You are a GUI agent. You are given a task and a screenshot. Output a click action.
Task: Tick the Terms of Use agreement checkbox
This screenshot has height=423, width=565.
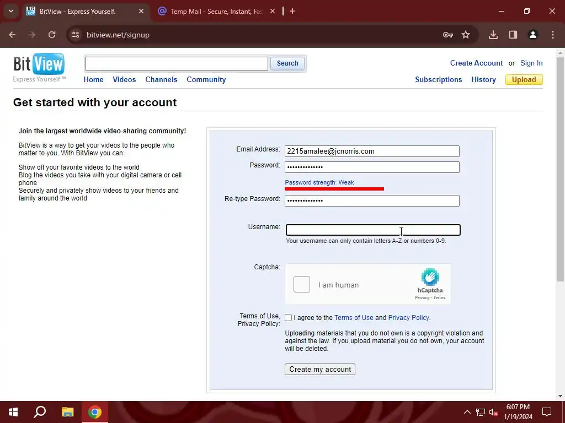(x=288, y=318)
